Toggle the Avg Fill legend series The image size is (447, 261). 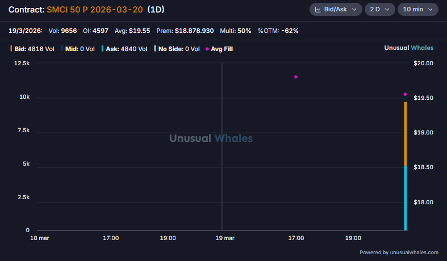pyautogui.click(x=219, y=49)
